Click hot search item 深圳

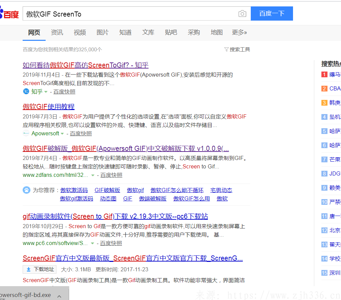click(335, 273)
